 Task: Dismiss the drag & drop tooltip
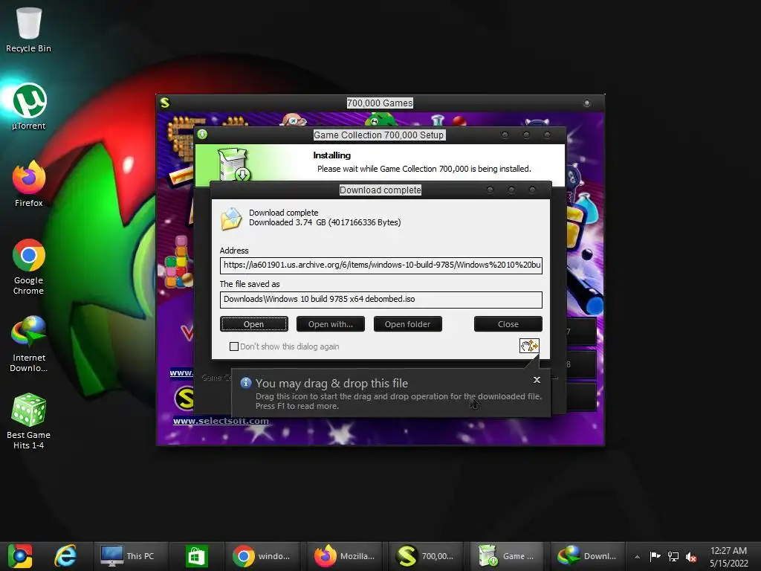pyautogui.click(x=537, y=380)
